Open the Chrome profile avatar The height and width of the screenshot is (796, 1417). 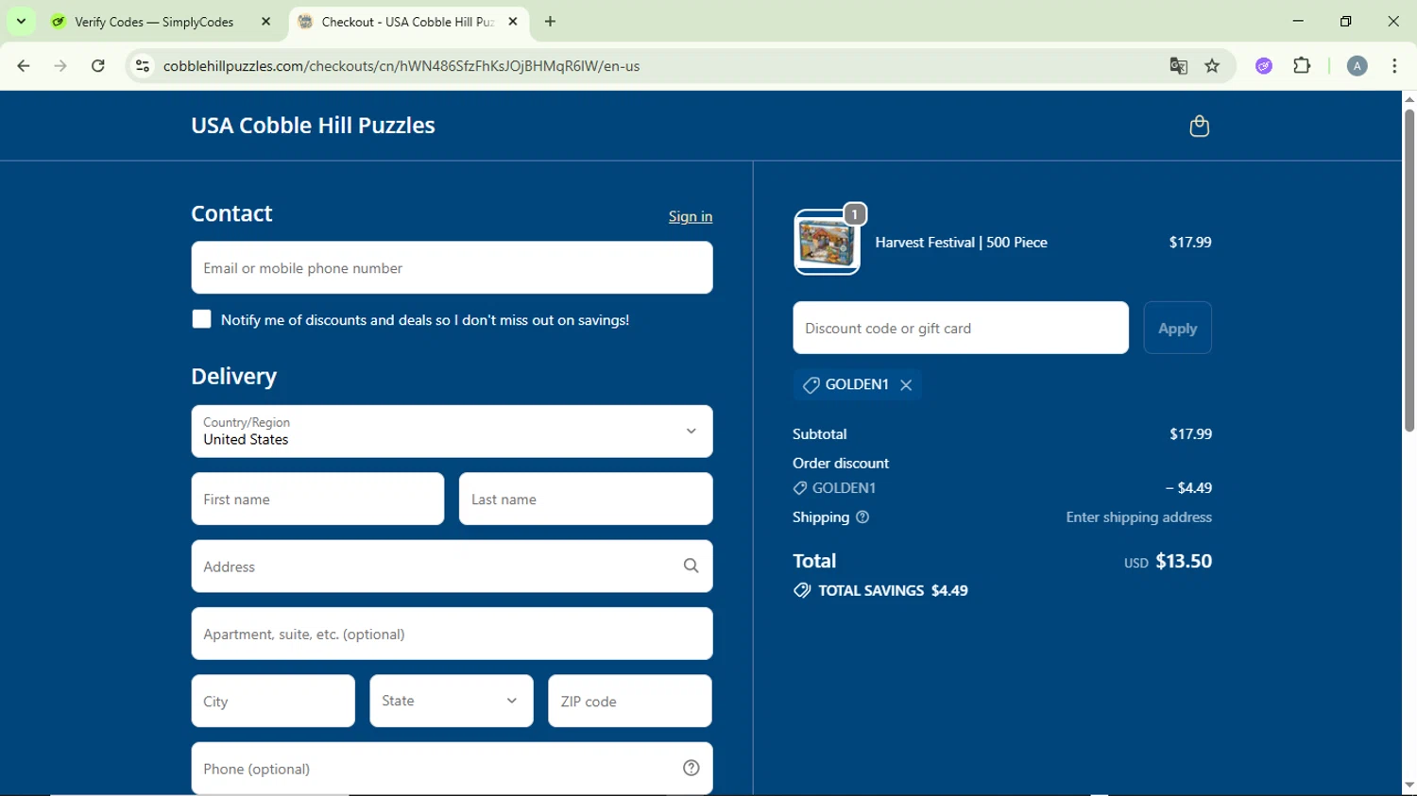[x=1357, y=66]
